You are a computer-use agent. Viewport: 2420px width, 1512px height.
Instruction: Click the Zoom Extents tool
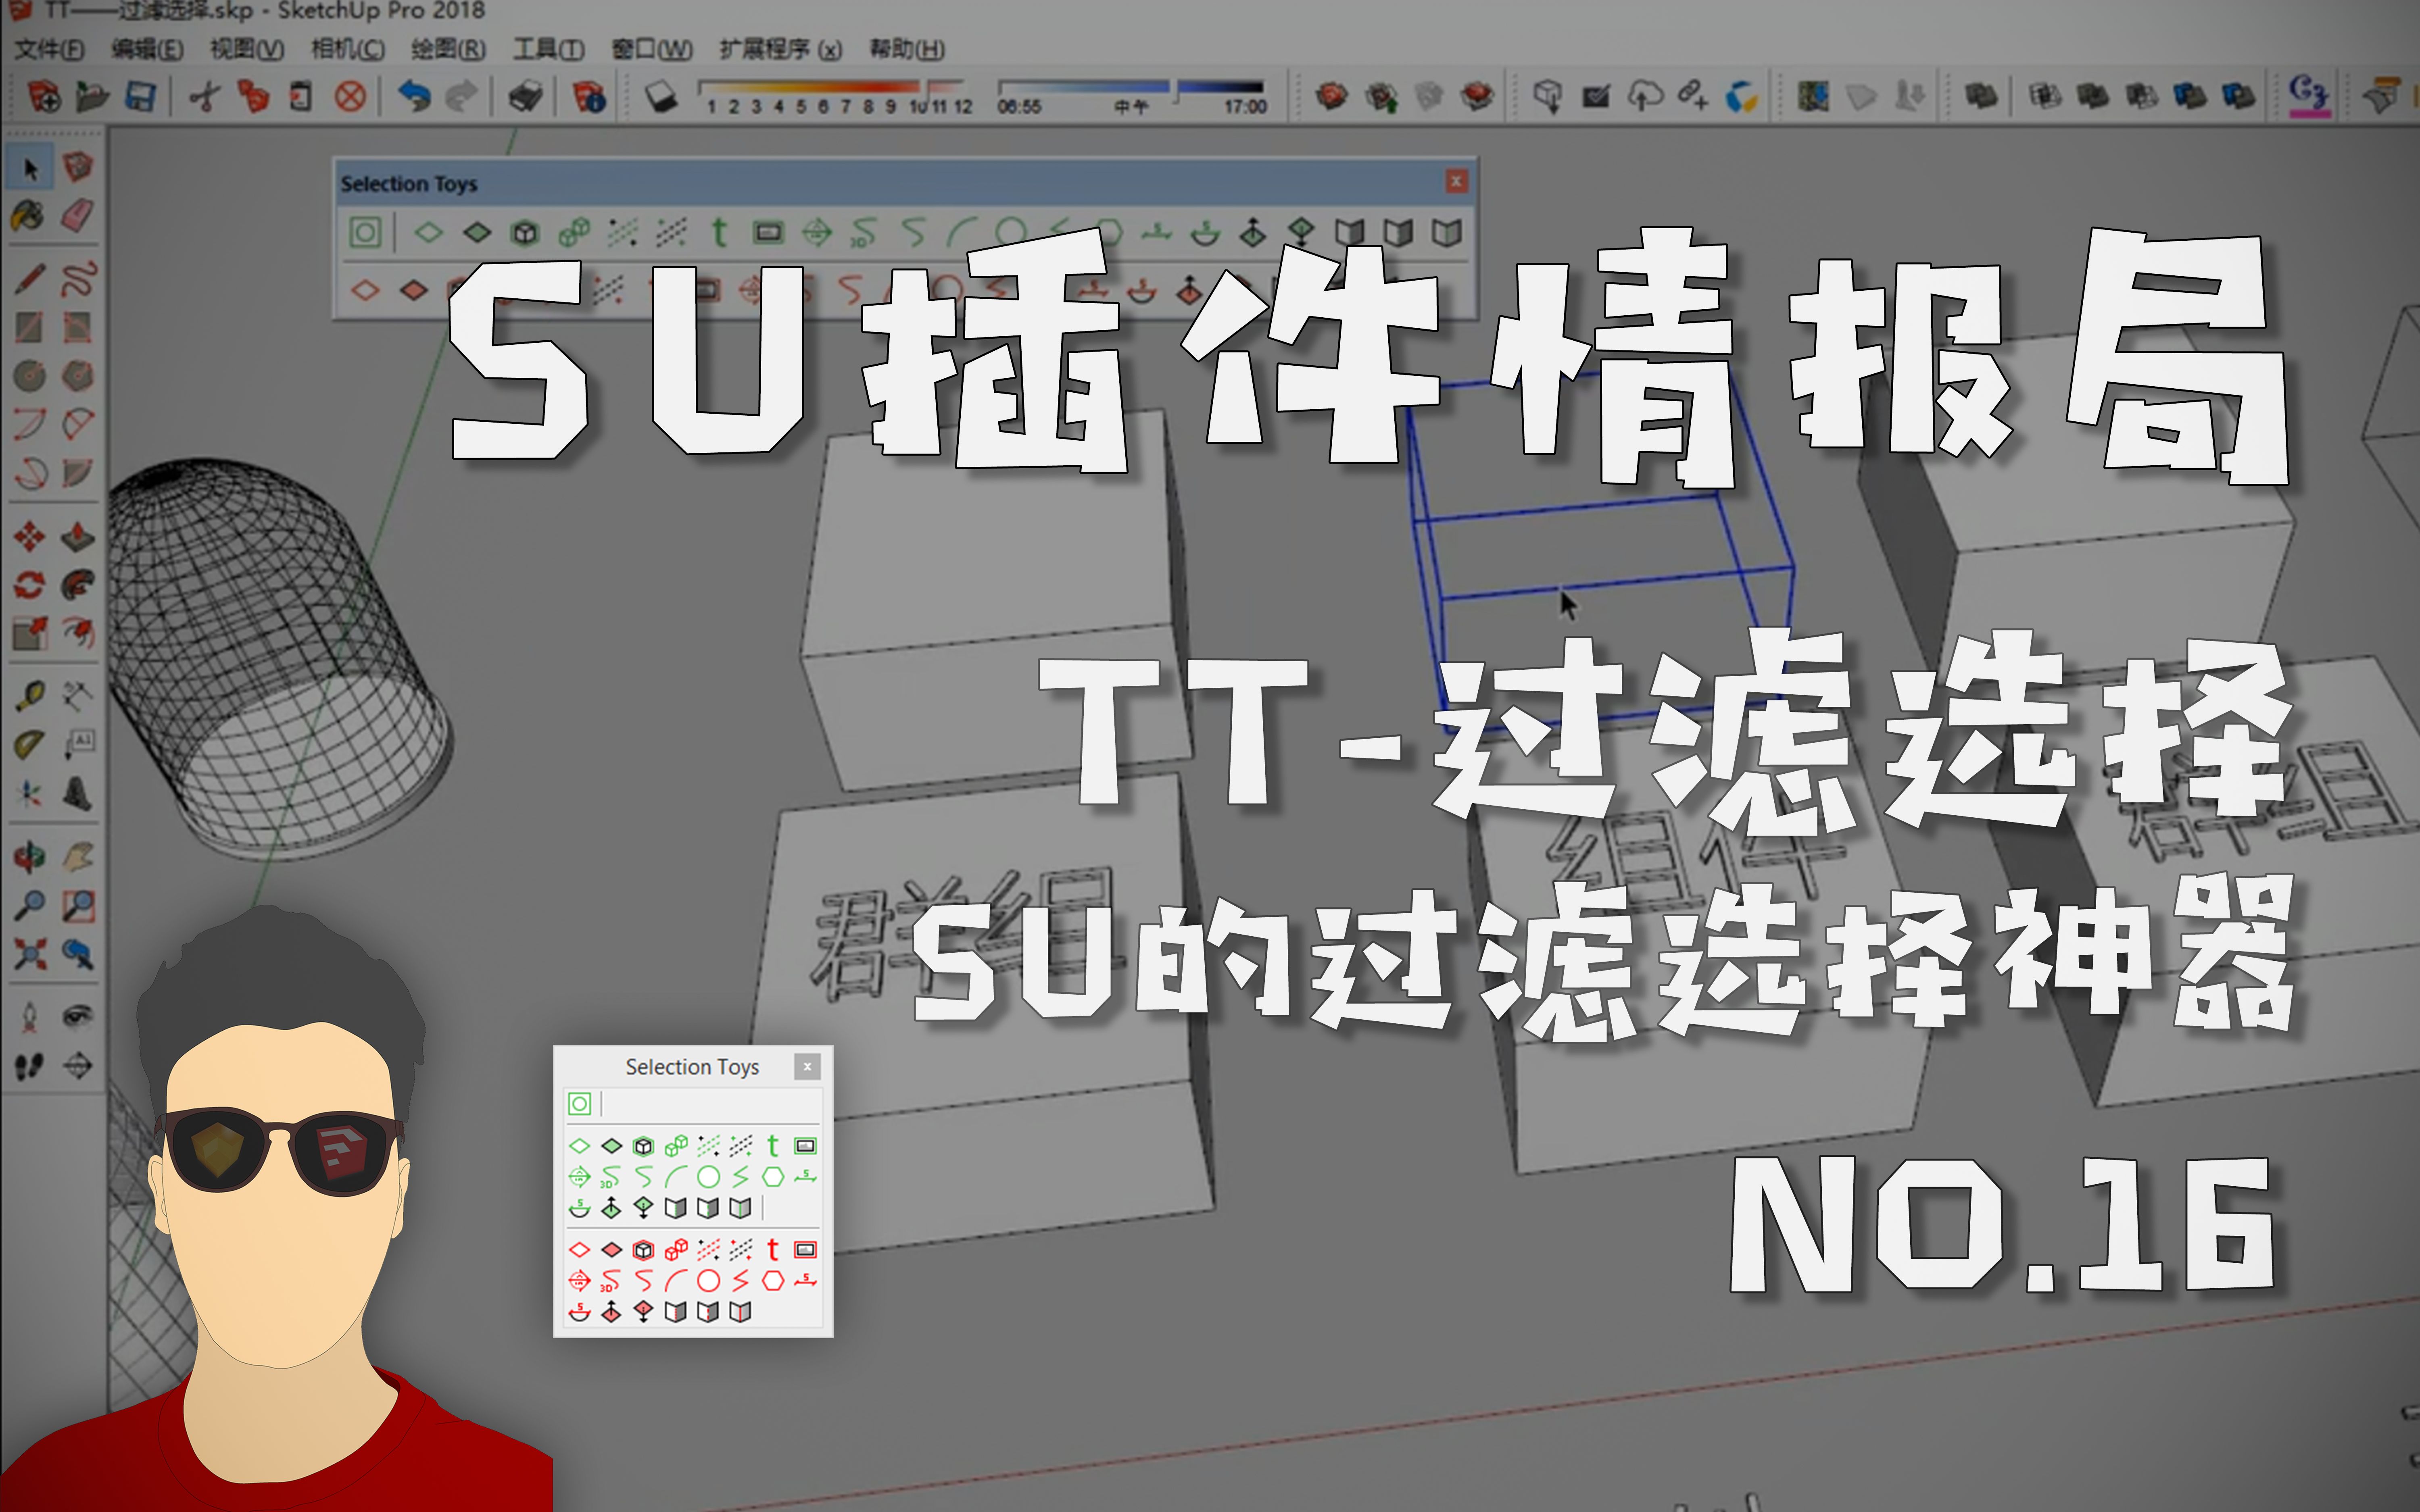(30, 954)
